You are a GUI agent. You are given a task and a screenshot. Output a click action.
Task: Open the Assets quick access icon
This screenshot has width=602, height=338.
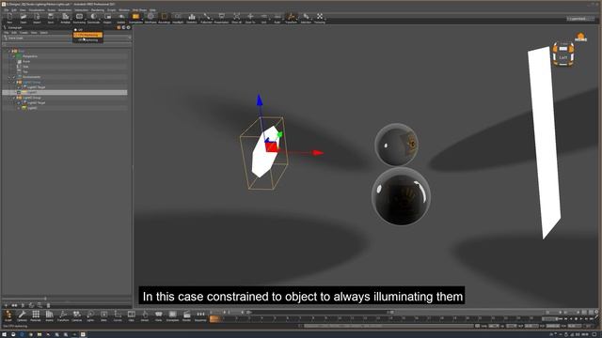[49, 315]
